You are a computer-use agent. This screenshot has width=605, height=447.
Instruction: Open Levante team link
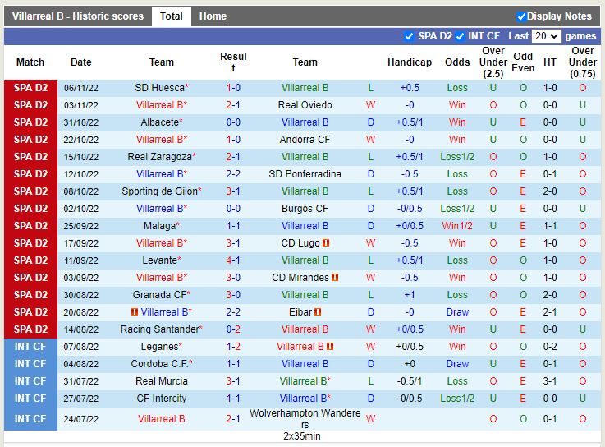point(160,260)
